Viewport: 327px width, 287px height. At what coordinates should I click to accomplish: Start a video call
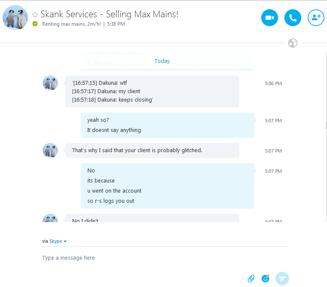[270, 18]
